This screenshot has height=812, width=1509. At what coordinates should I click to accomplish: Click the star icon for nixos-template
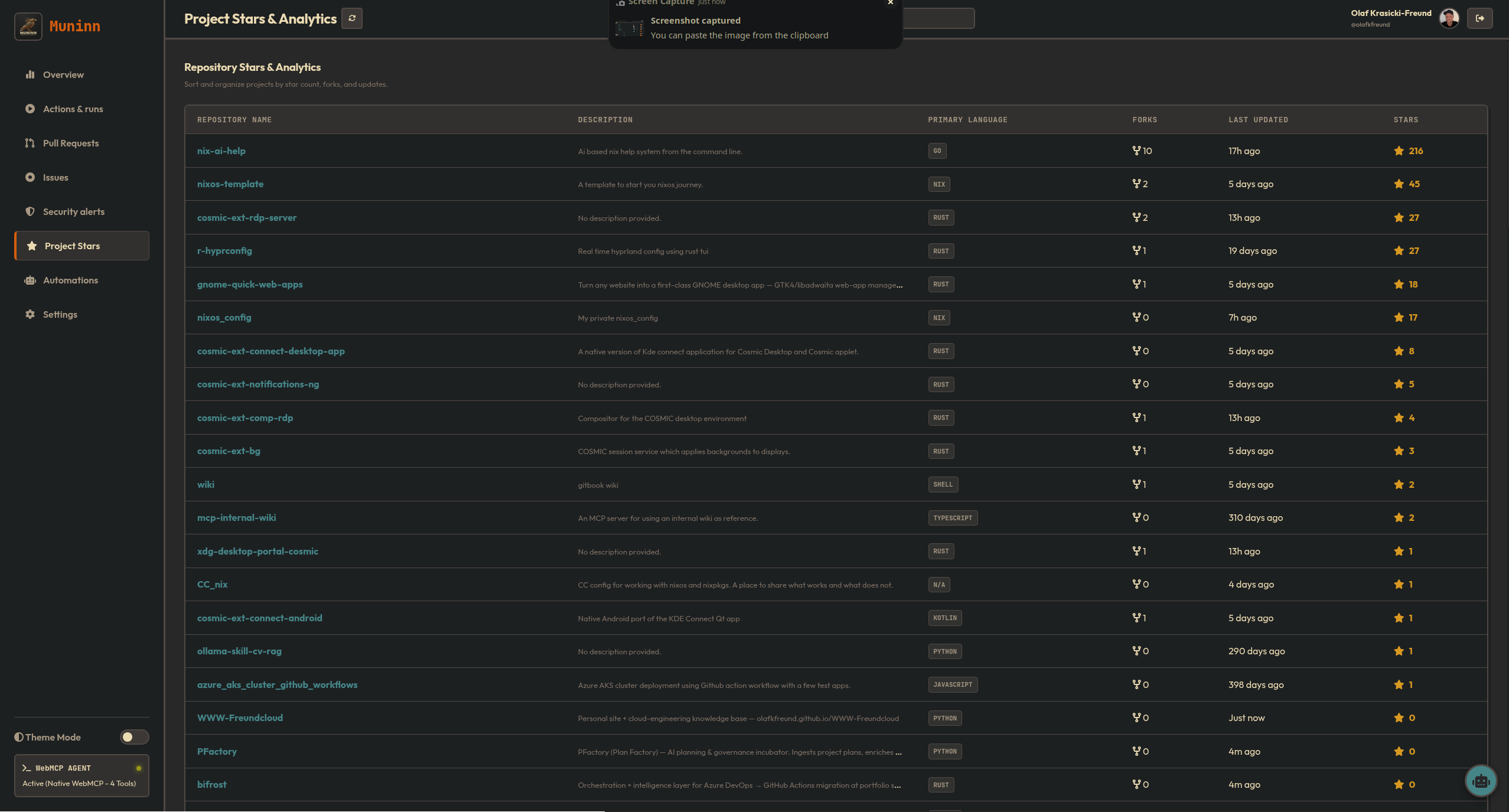pyautogui.click(x=1399, y=184)
